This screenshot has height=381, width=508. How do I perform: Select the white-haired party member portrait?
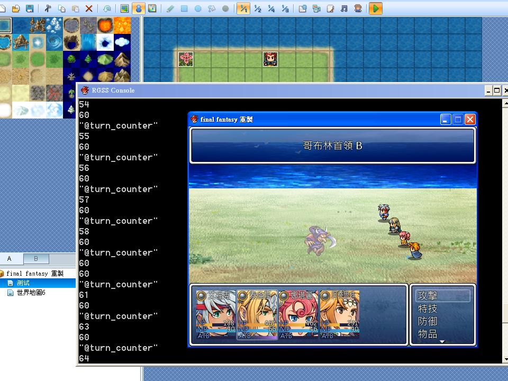[216, 314]
